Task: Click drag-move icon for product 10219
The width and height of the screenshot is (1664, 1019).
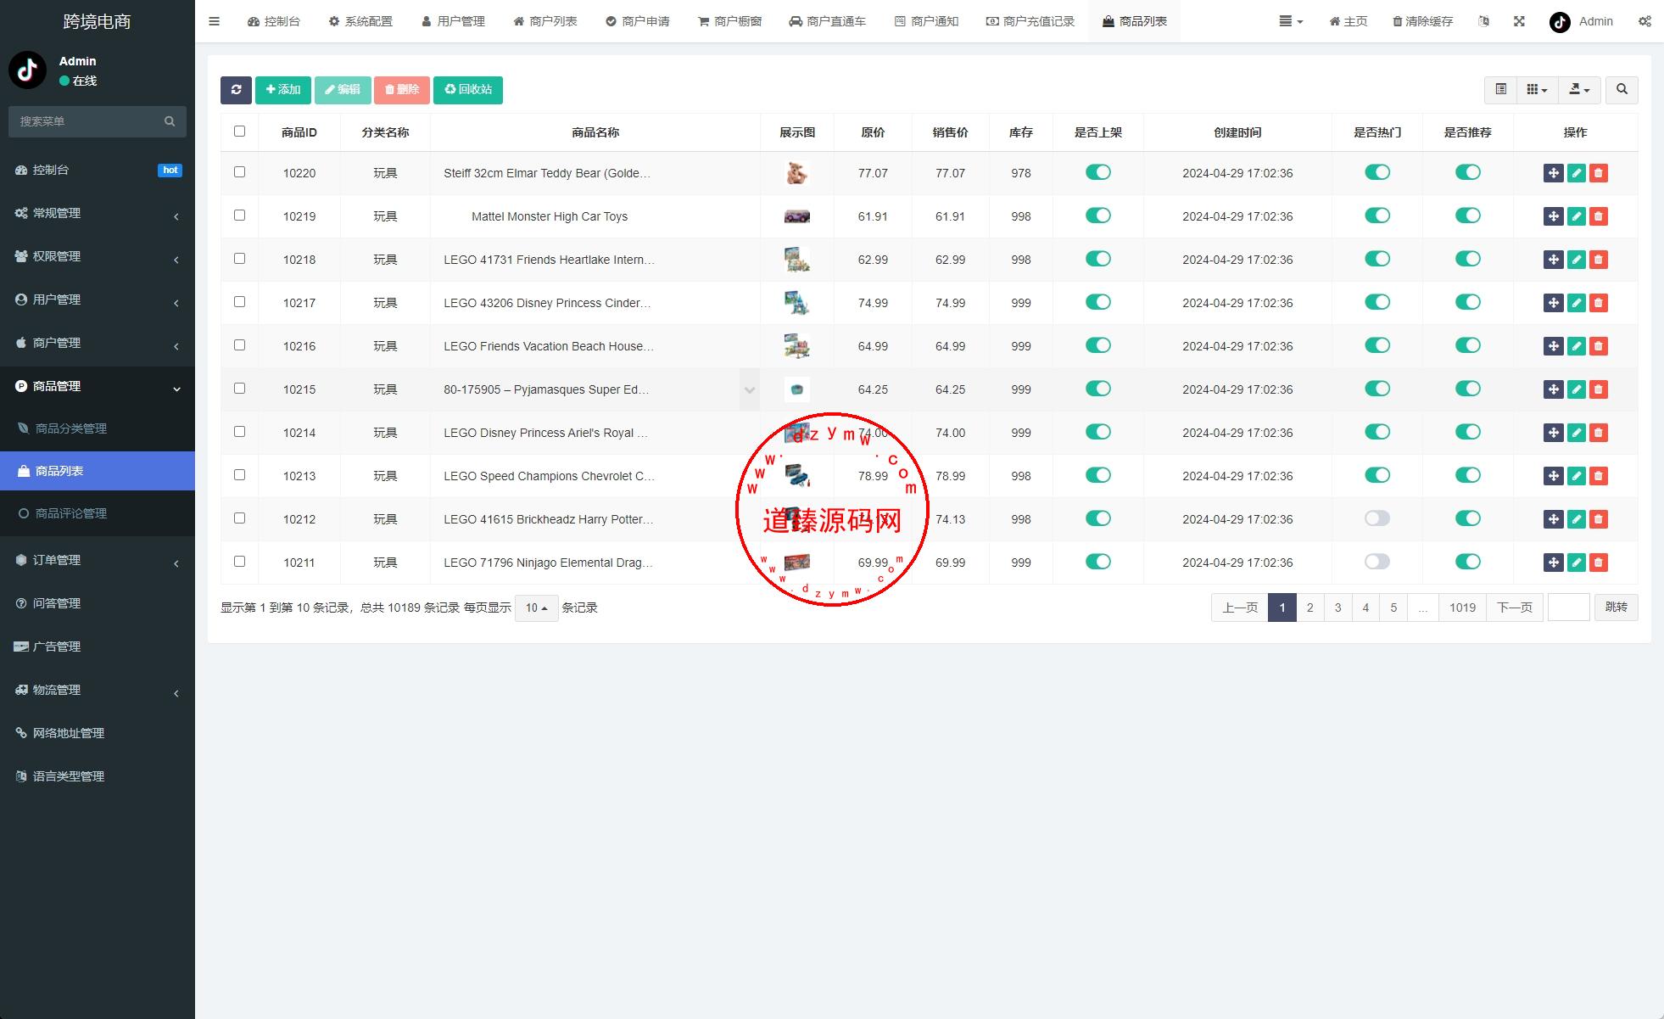Action: [x=1553, y=216]
